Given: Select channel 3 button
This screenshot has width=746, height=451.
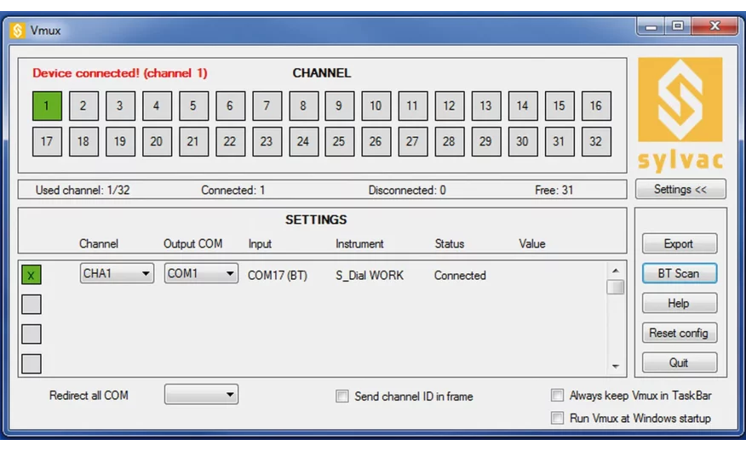Looking at the screenshot, I should pos(120,106).
